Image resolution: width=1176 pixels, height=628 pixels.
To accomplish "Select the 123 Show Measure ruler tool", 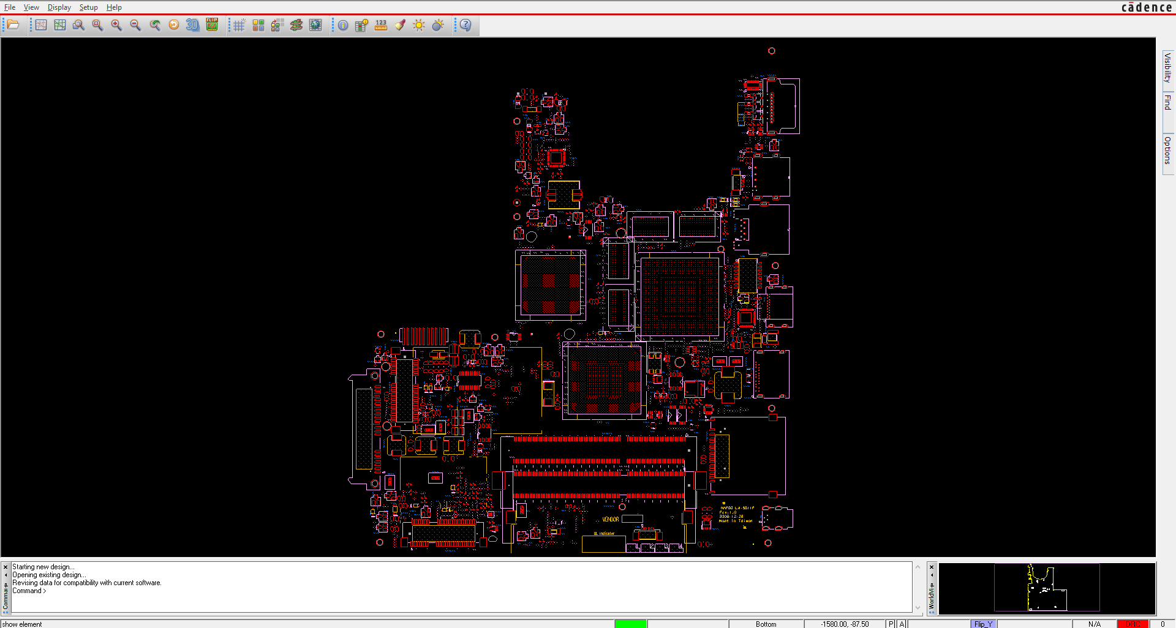I will (381, 25).
